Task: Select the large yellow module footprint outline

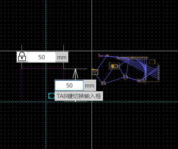Action: (x=152, y=73)
